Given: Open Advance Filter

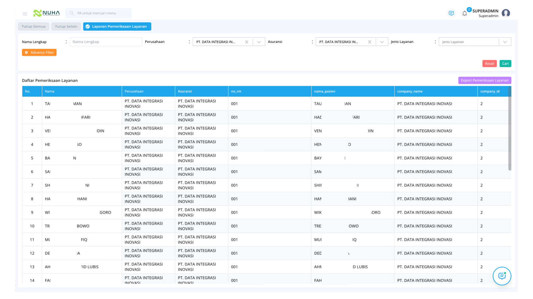Looking at the screenshot, I should (x=39, y=52).
